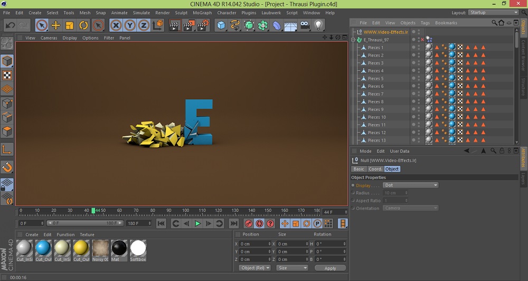Switch to the Basic tab
The image size is (528, 281).
pyautogui.click(x=359, y=169)
